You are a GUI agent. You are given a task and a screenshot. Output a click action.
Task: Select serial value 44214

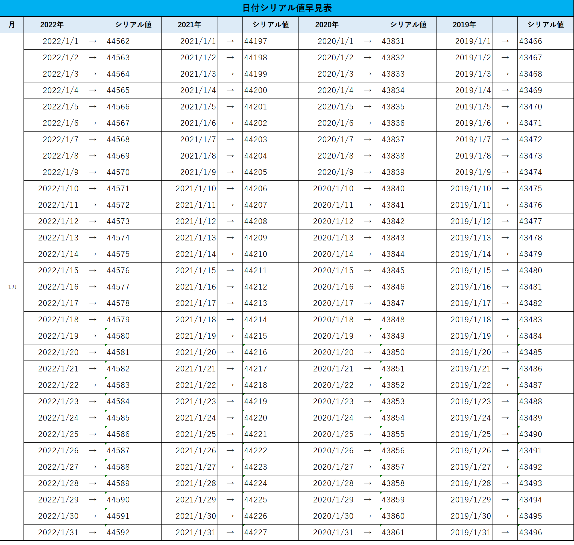pos(271,320)
